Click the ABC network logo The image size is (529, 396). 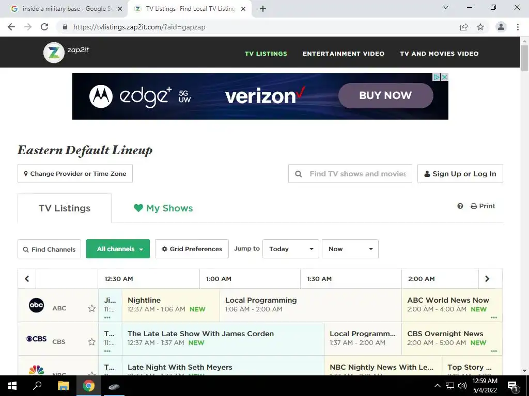tap(37, 305)
